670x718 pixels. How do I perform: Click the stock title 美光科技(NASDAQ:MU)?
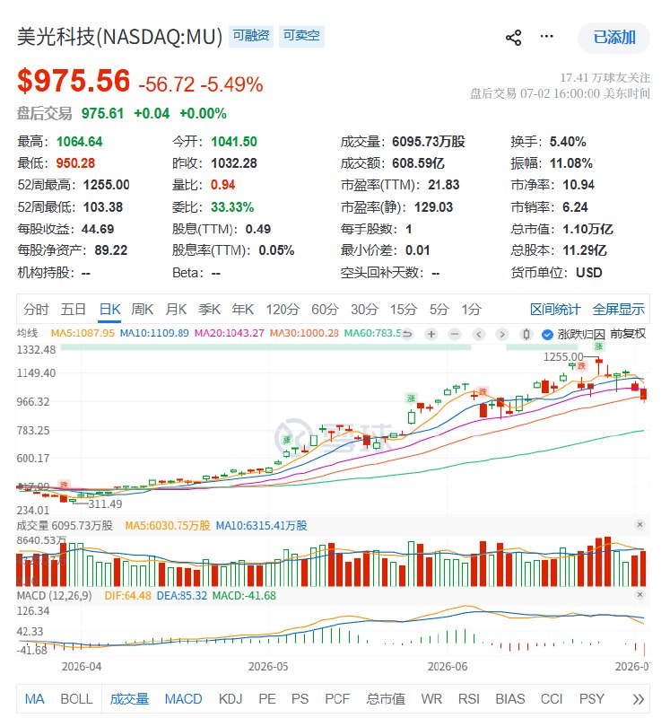coord(119,37)
